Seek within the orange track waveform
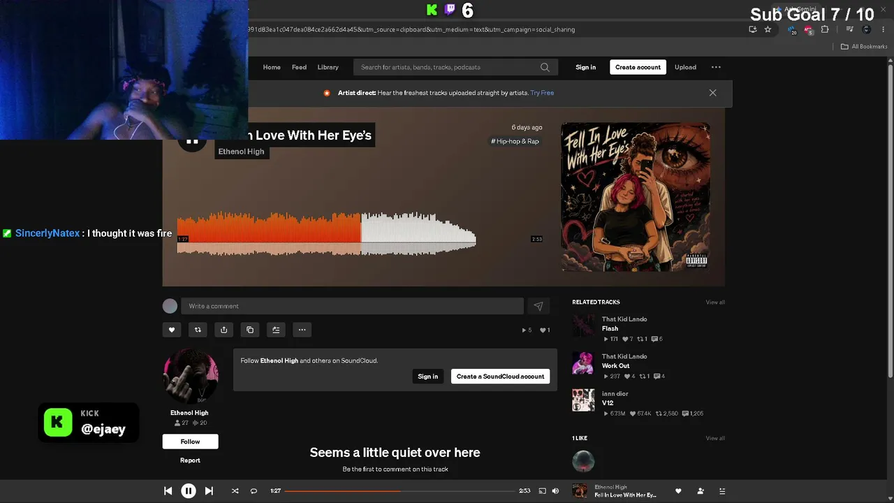The height and width of the screenshot is (503, 894). click(x=326, y=233)
